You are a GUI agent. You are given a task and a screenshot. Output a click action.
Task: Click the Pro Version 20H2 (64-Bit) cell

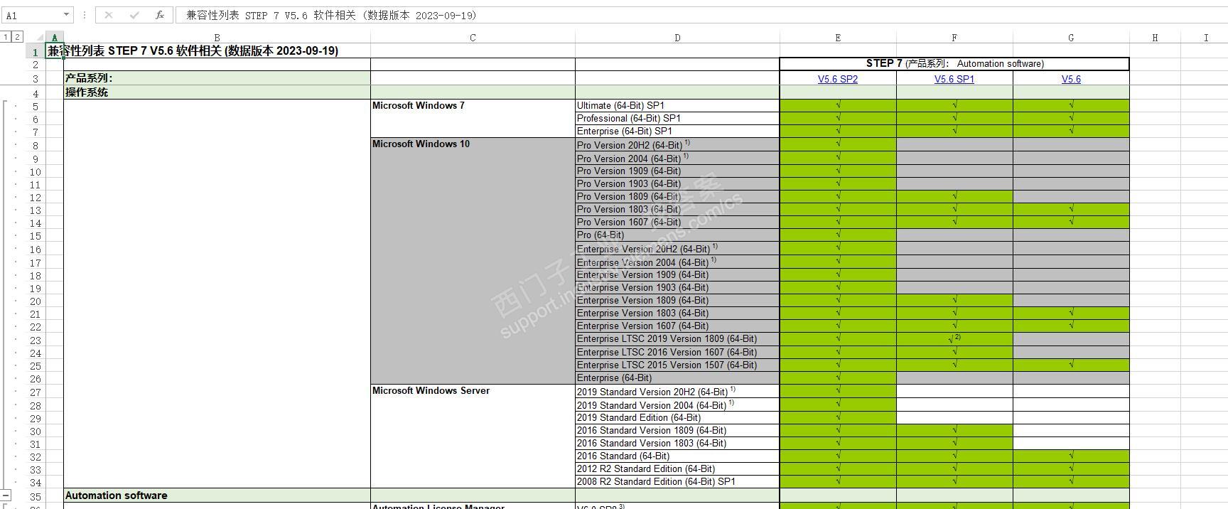click(x=677, y=145)
